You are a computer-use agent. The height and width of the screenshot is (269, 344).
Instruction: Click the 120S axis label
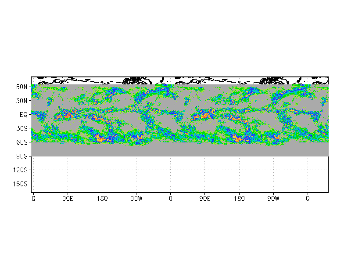click(20, 170)
